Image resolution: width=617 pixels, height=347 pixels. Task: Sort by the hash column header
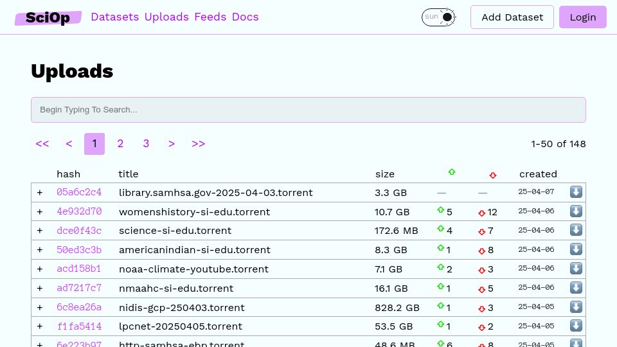[69, 174]
